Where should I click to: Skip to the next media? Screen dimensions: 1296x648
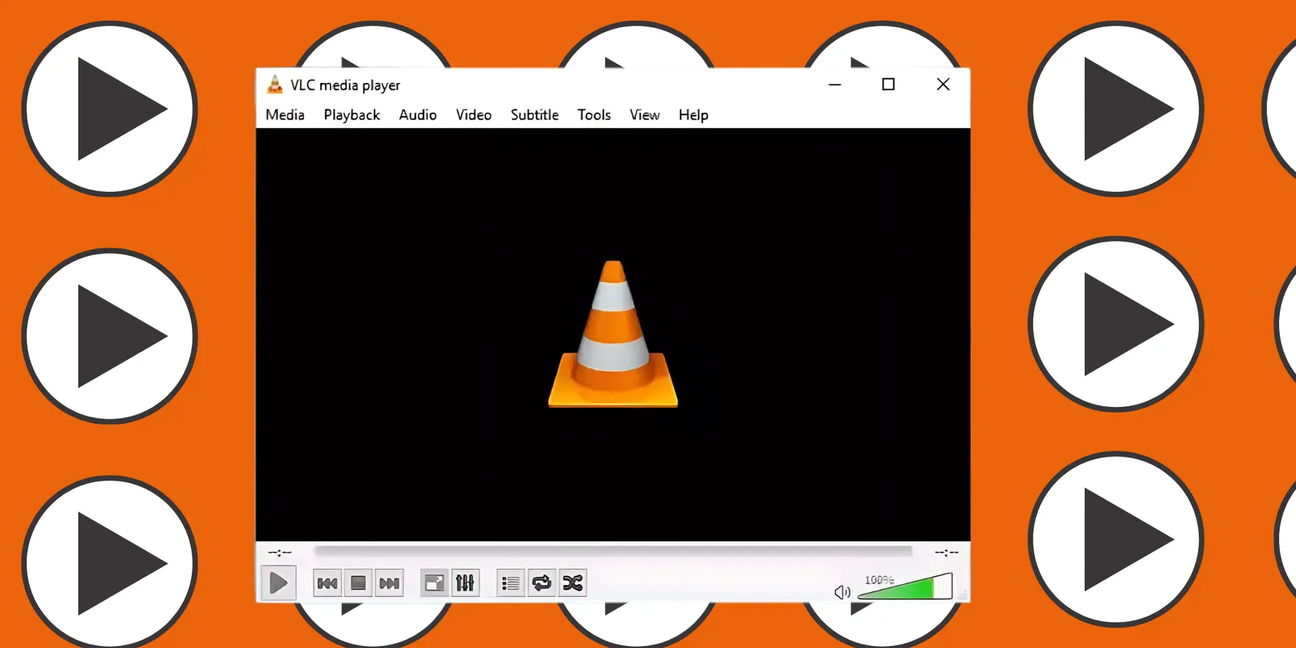389,582
